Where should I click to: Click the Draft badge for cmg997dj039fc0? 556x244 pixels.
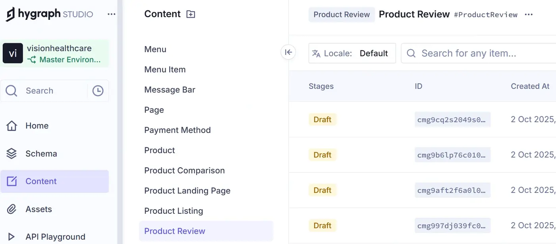click(322, 225)
